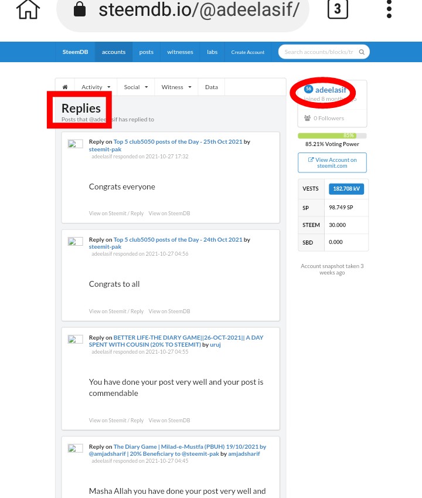Viewport: 422px width, 498px height.
Task: Click View on Steemit / Reply under commendable reply
Action: click(x=116, y=420)
